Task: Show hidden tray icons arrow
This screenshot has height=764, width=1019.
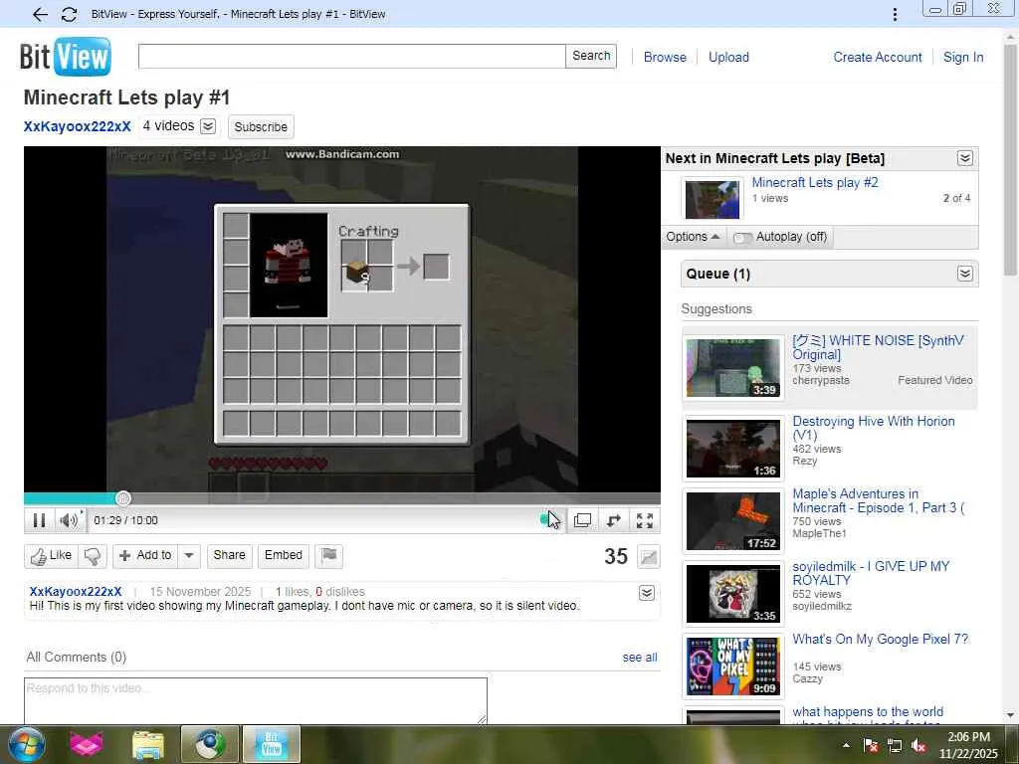Action: [x=846, y=746]
